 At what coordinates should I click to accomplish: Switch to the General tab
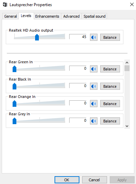pos(11,16)
